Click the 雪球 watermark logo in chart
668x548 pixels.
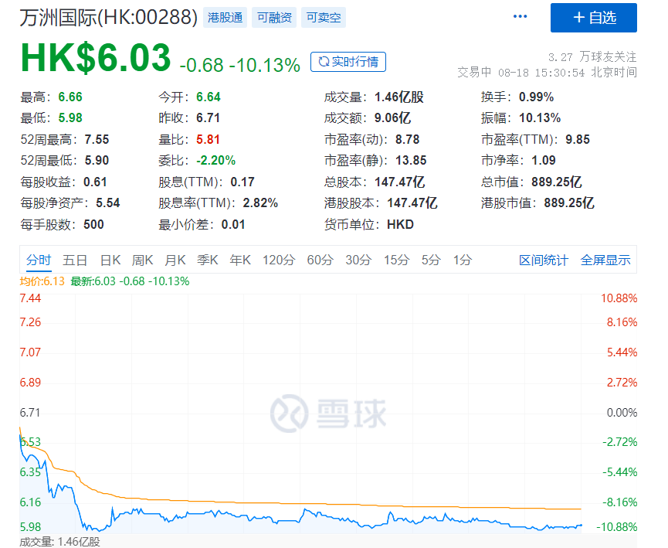click(327, 413)
